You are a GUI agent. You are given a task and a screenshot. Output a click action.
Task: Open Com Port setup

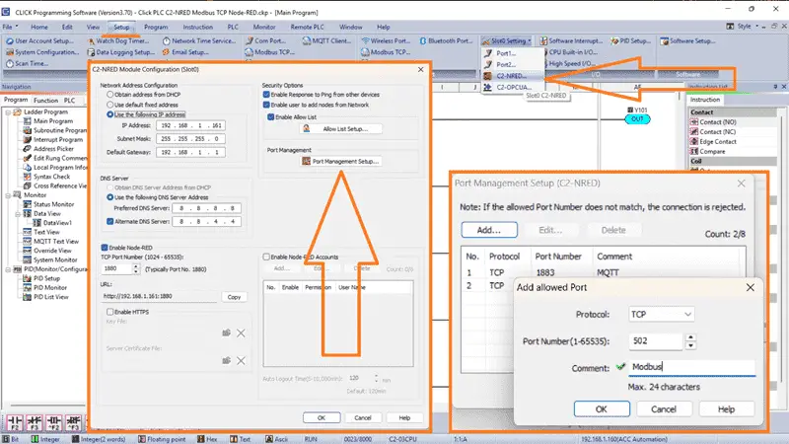(265, 40)
